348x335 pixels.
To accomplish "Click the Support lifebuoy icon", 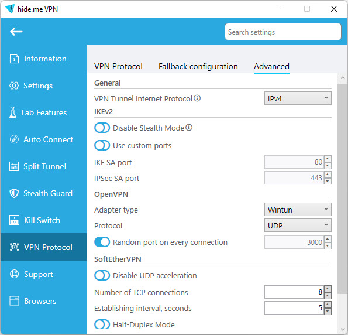I will (x=14, y=274).
